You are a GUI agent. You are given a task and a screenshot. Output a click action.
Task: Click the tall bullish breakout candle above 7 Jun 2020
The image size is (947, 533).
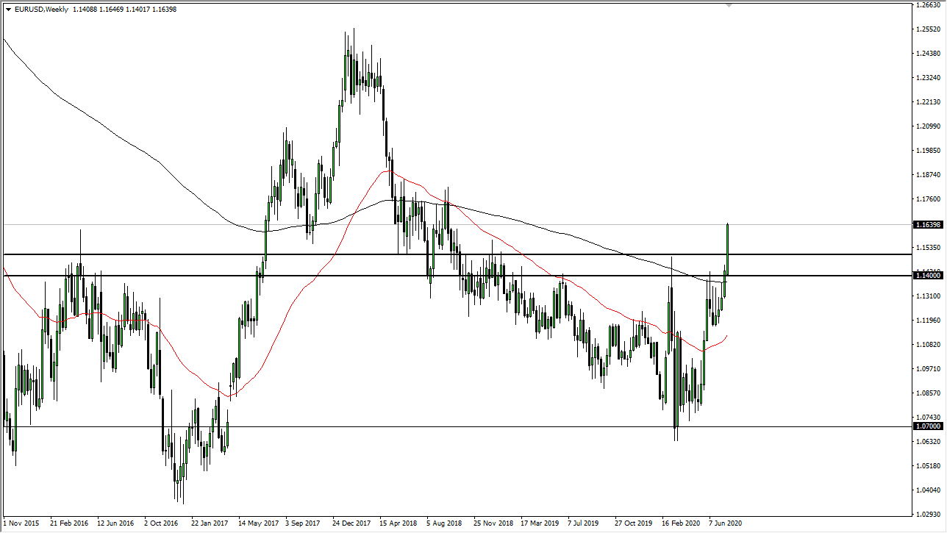tap(726, 250)
